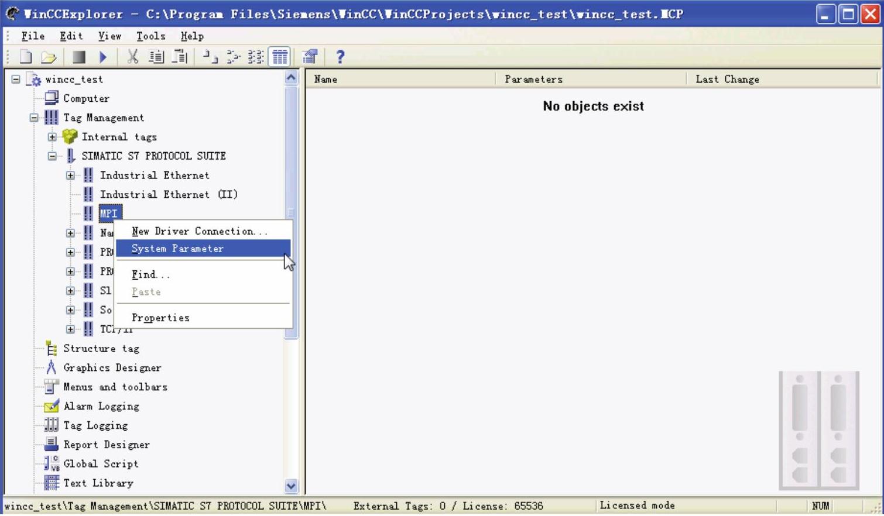Switch to small icons view in toolbar

coord(233,57)
